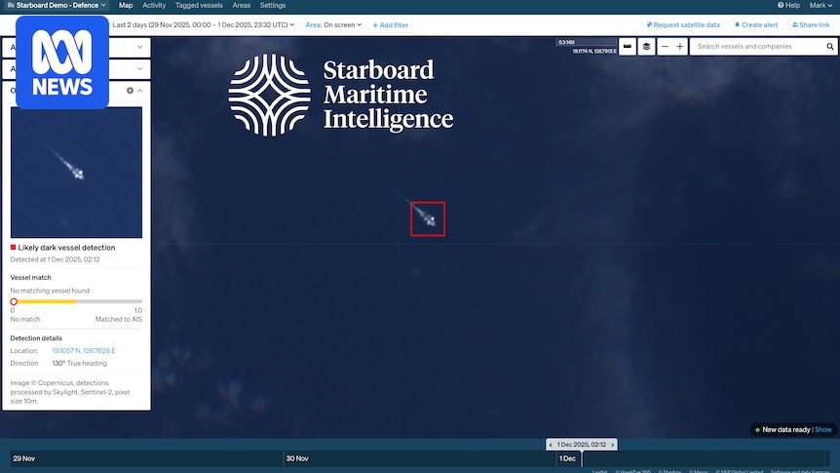Click the ruler measure tool icon

(x=627, y=47)
